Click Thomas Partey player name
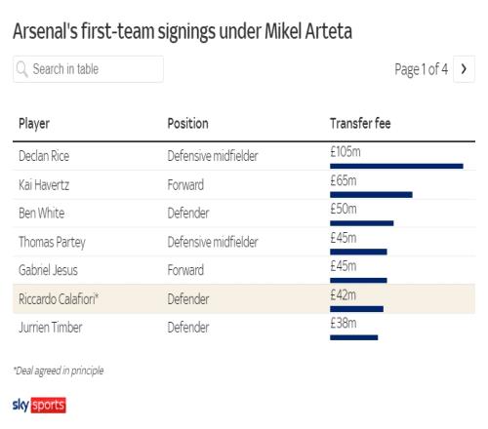Image resolution: width=488 pixels, height=429 pixels. [52, 242]
